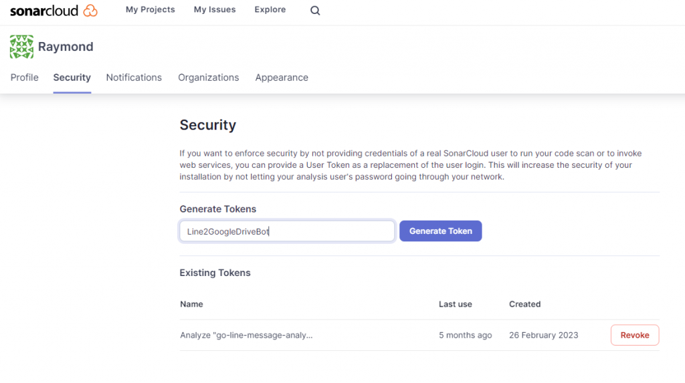Open My Projects menu

pos(151,10)
